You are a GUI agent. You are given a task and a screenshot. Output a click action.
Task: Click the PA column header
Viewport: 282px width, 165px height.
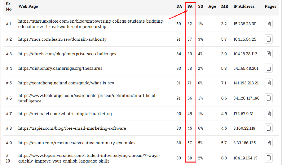point(190,6)
